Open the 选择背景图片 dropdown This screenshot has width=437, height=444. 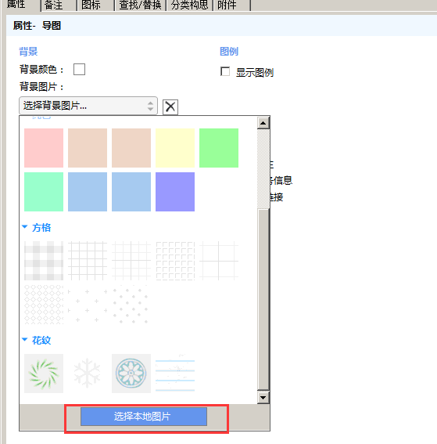pyautogui.click(x=88, y=106)
